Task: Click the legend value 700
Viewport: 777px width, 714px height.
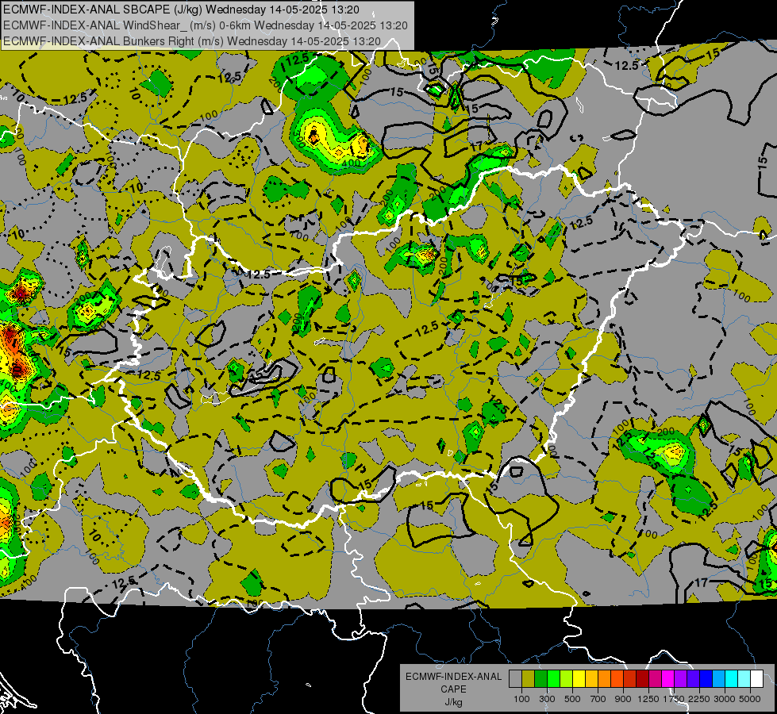Action: (598, 699)
